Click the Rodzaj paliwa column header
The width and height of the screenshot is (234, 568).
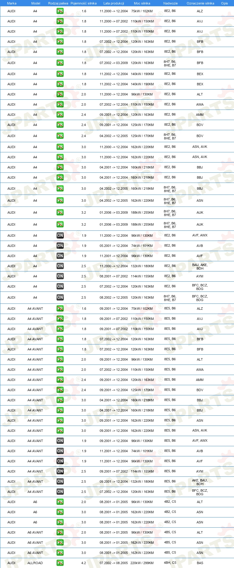[x=58, y=3]
